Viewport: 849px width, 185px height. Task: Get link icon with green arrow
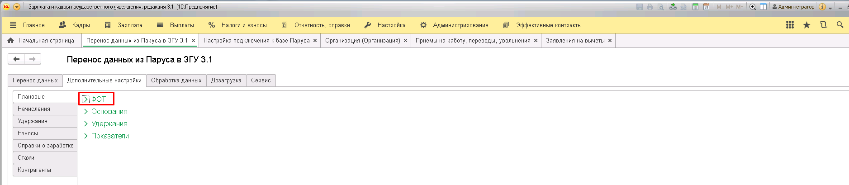(673, 7)
